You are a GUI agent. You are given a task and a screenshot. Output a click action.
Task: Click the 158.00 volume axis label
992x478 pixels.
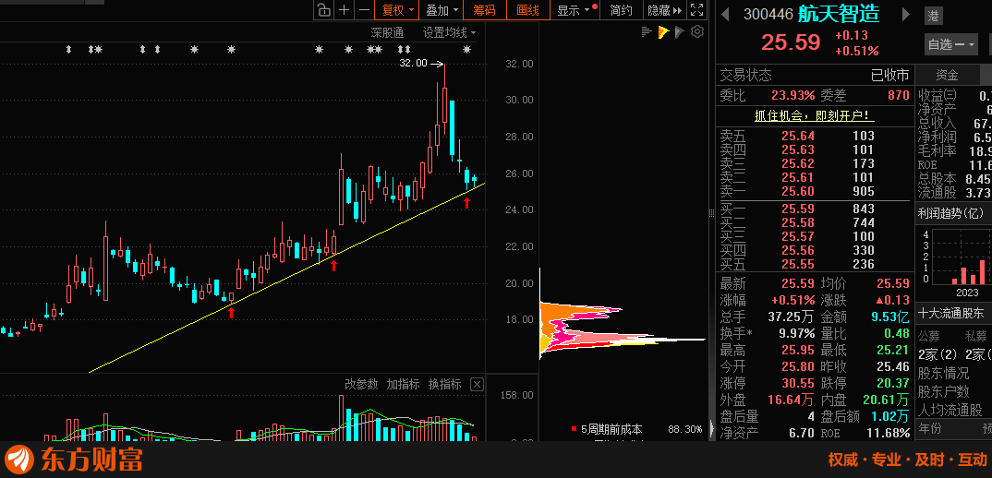516,395
